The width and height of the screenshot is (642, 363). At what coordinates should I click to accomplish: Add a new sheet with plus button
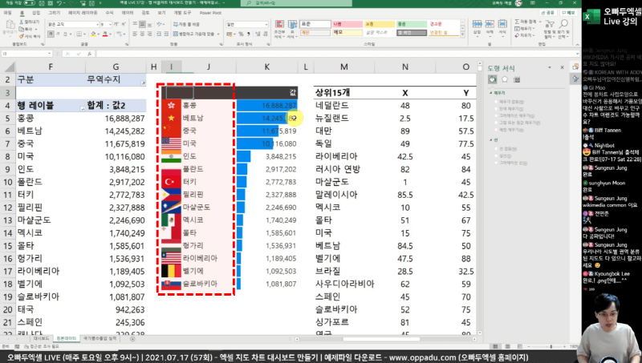(x=132, y=339)
